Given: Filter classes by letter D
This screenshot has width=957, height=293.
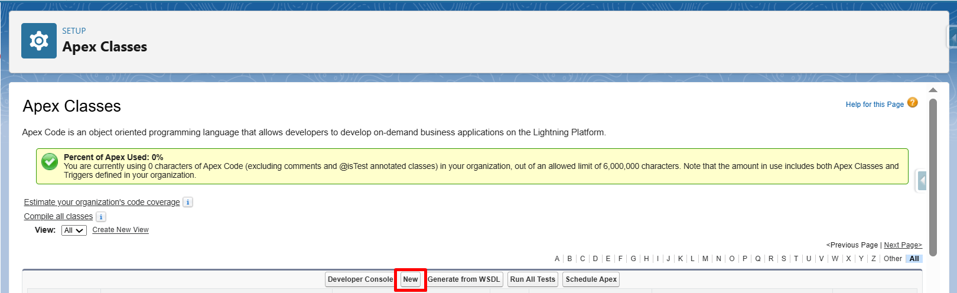Looking at the screenshot, I should (595, 259).
